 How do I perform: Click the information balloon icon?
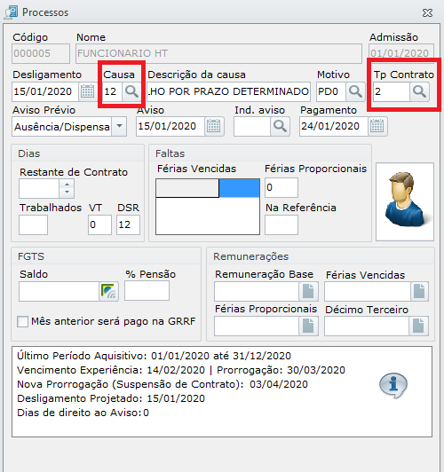(x=393, y=385)
